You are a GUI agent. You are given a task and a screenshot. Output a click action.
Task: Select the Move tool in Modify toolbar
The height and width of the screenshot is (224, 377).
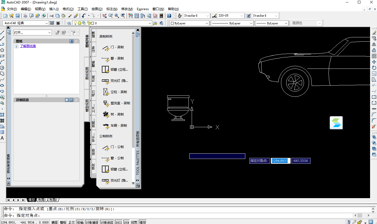(x=374, y=62)
